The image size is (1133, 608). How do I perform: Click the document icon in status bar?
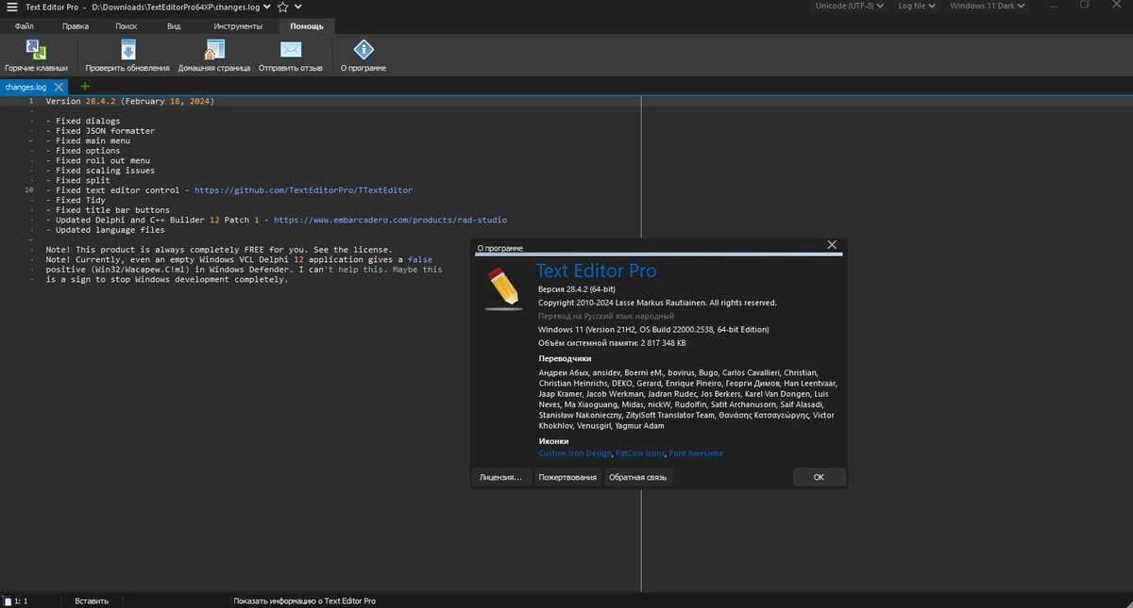(7, 600)
